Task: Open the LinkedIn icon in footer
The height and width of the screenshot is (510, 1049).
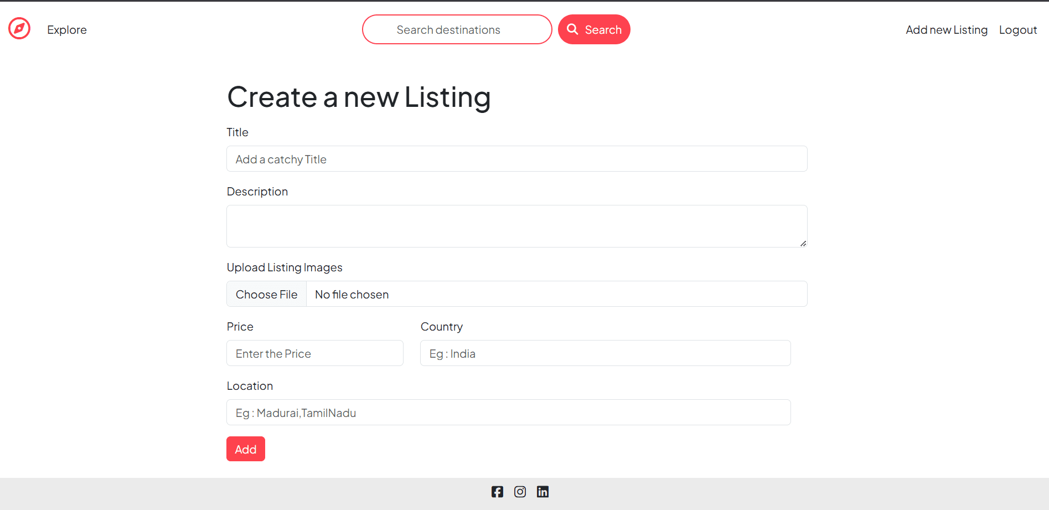Action: 542,492
